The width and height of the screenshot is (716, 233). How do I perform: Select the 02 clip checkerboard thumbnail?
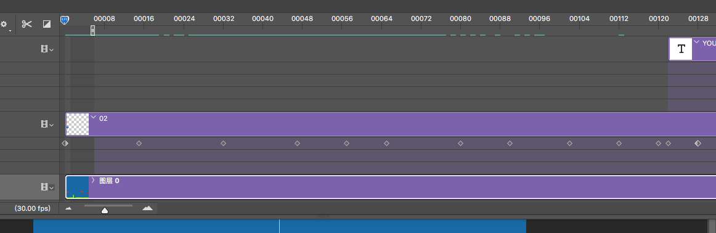[78, 125]
